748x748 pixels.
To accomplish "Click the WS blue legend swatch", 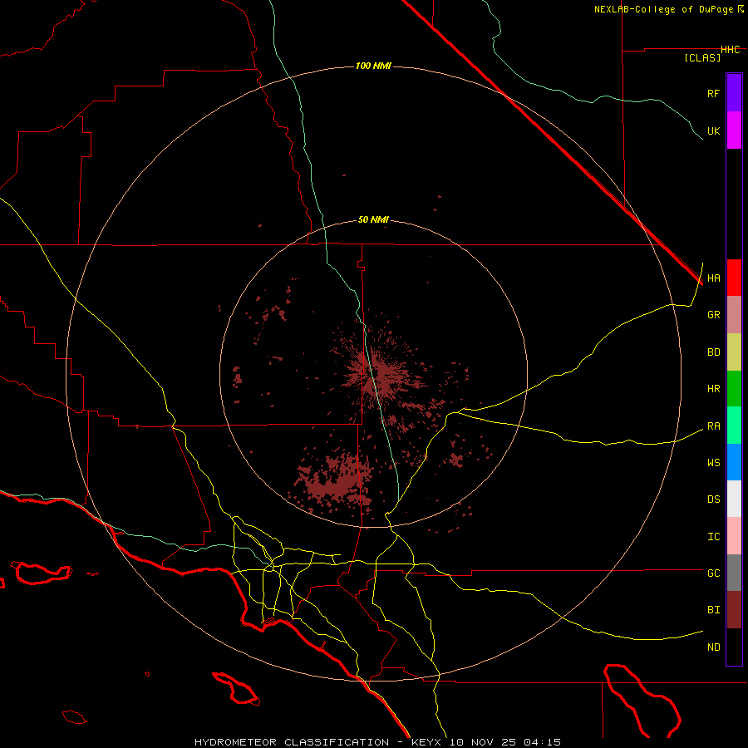I will click(x=734, y=462).
